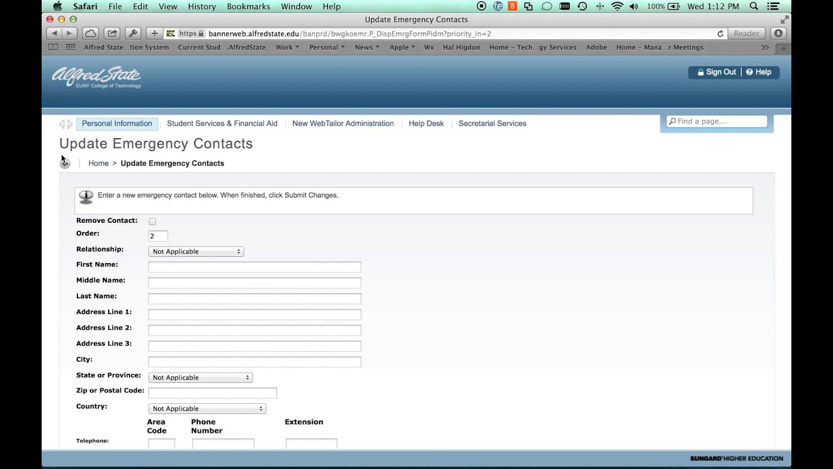Expand the News bookmarks folder
Viewport: 833px width, 469px height.
[366, 47]
